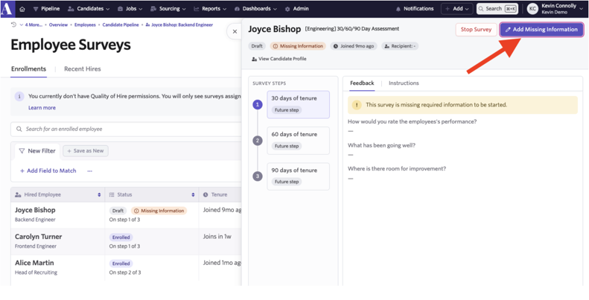Click the 'Joined 9mo ago' badge in panel
The image size is (589, 300).
point(354,46)
